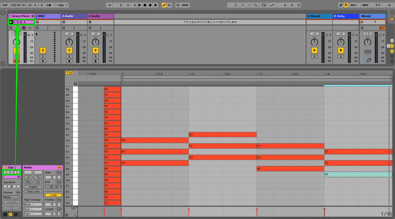Show the Launch box with the L icon
Image resolution: width=395 pixels, height=219 pixels.
pyautogui.click(x=5, y=214)
